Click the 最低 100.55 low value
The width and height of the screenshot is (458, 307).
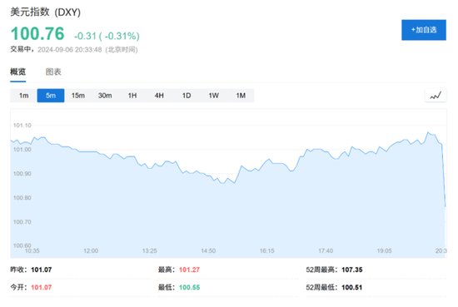click(x=189, y=287)
